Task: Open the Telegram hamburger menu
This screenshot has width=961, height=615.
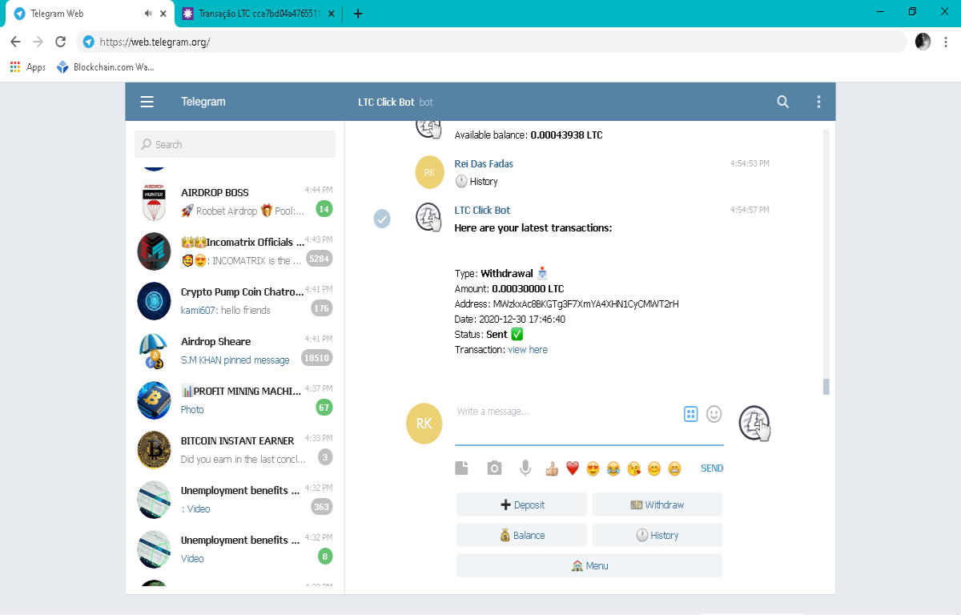Action: 147,102
